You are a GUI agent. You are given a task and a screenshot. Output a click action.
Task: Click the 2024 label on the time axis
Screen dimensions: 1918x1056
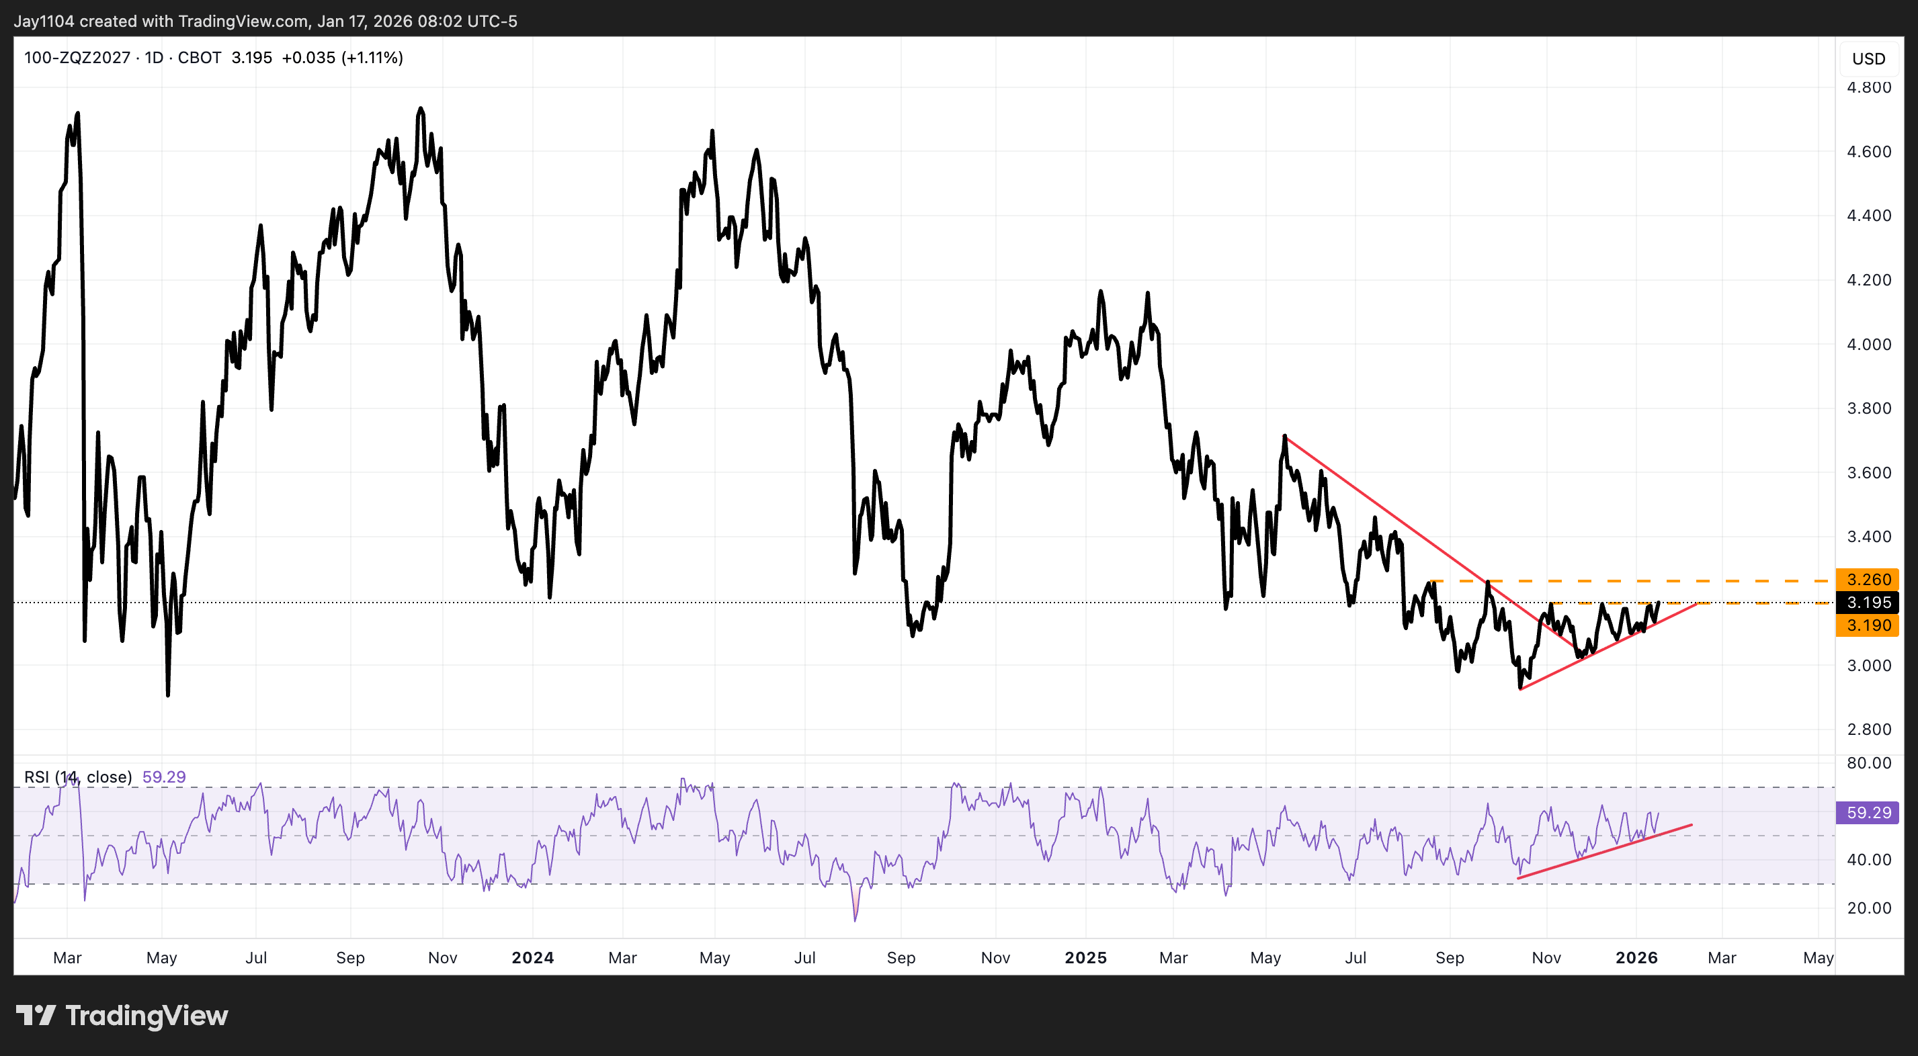point(533,958)
